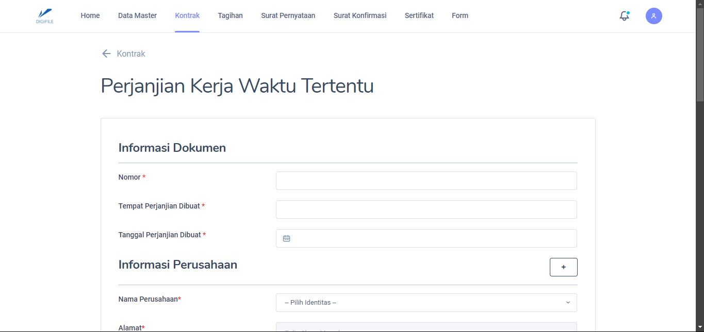Select the Kontrak tab

[x=187, y=15]
